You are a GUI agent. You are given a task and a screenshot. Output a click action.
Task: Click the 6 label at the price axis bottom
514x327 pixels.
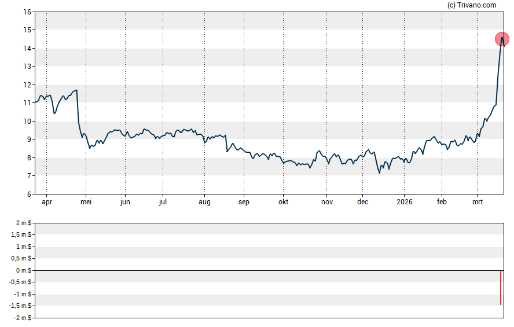(29, 194)
